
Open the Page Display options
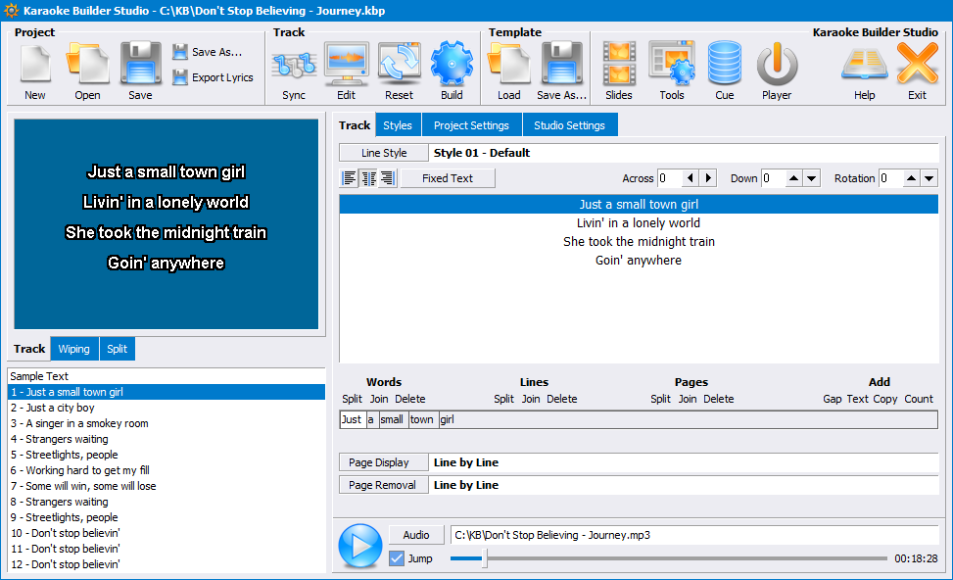(x=384, y=462)
